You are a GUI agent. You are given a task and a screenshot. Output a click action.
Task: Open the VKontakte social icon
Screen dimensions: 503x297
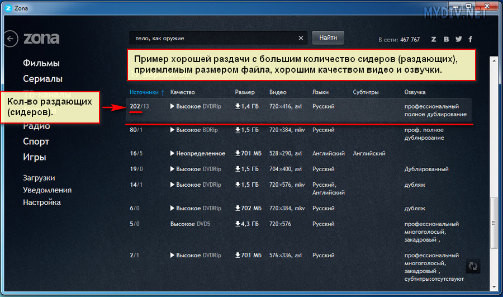click(446, 39)
